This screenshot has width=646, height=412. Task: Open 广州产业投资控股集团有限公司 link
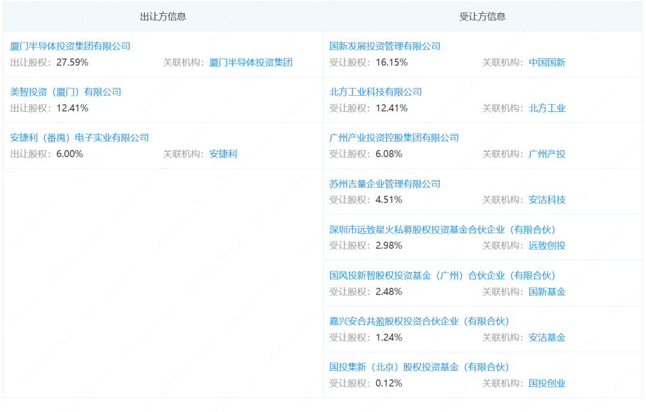pyautogui.click(x=394, y=138)
